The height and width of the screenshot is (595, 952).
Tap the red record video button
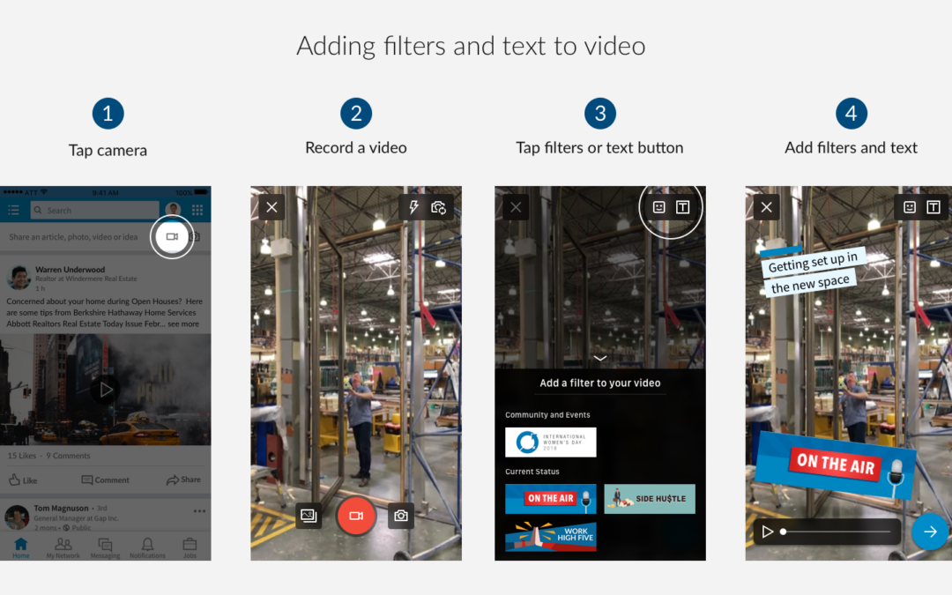[356, 516]
